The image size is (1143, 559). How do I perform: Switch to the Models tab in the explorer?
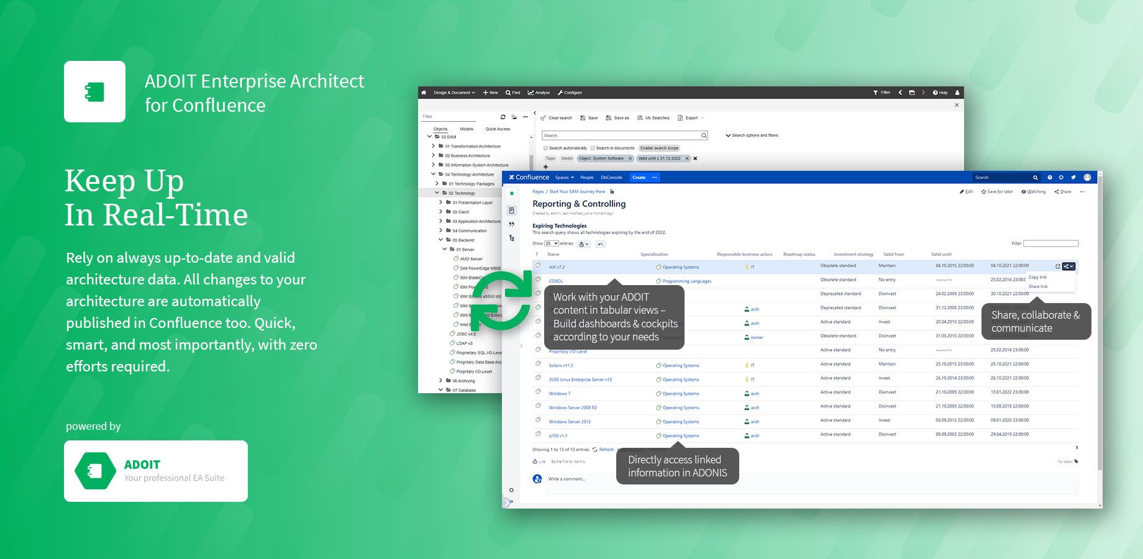[x=467, y=129]
